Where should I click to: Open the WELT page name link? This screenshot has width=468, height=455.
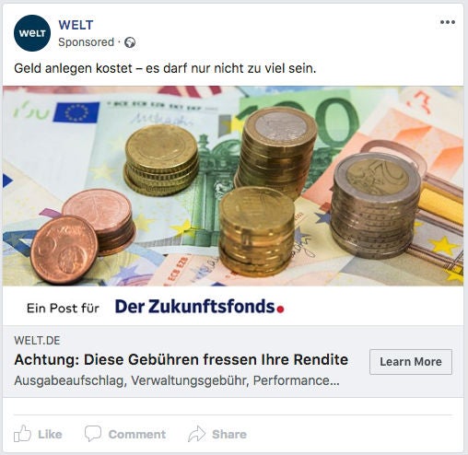(x=76, y=25)
